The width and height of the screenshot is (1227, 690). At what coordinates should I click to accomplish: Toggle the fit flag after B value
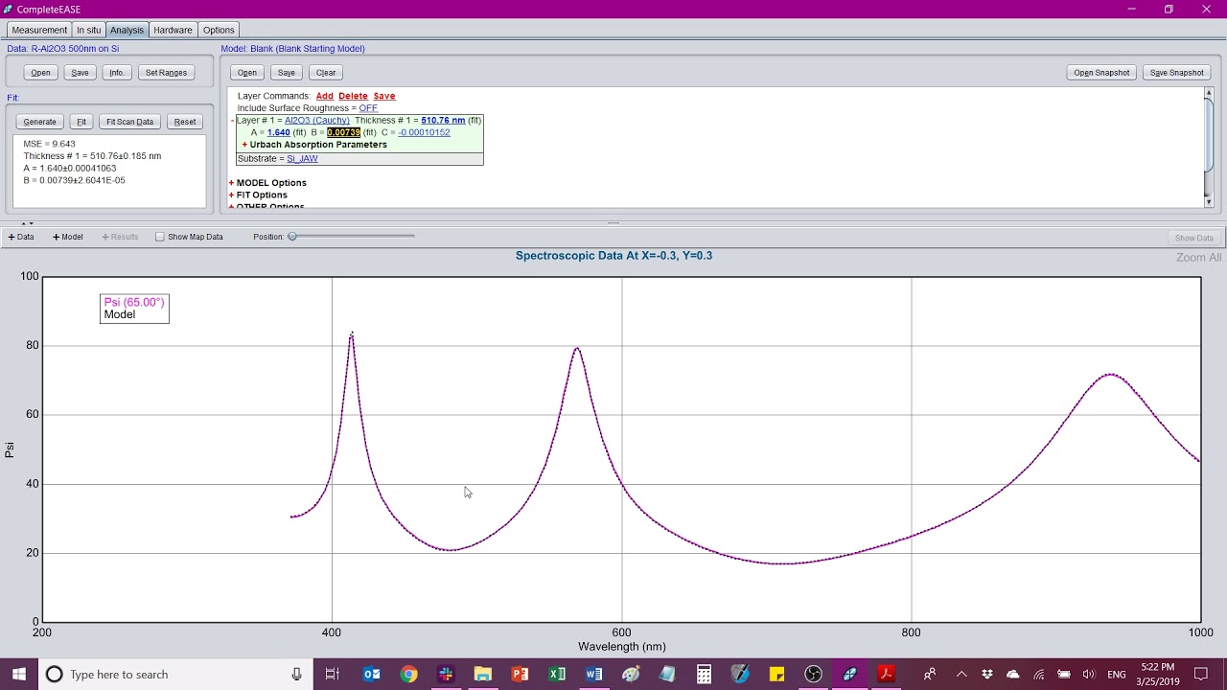pos(369,132)
